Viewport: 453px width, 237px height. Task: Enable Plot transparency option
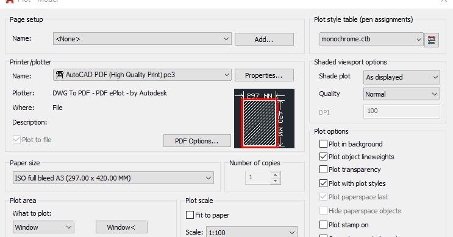tap(323, 170)
